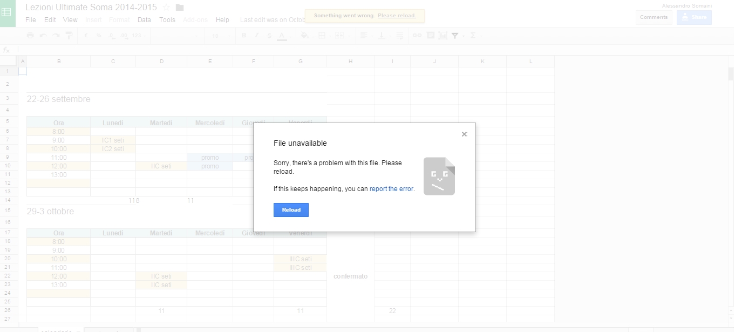Select column H header

[350, 62]
